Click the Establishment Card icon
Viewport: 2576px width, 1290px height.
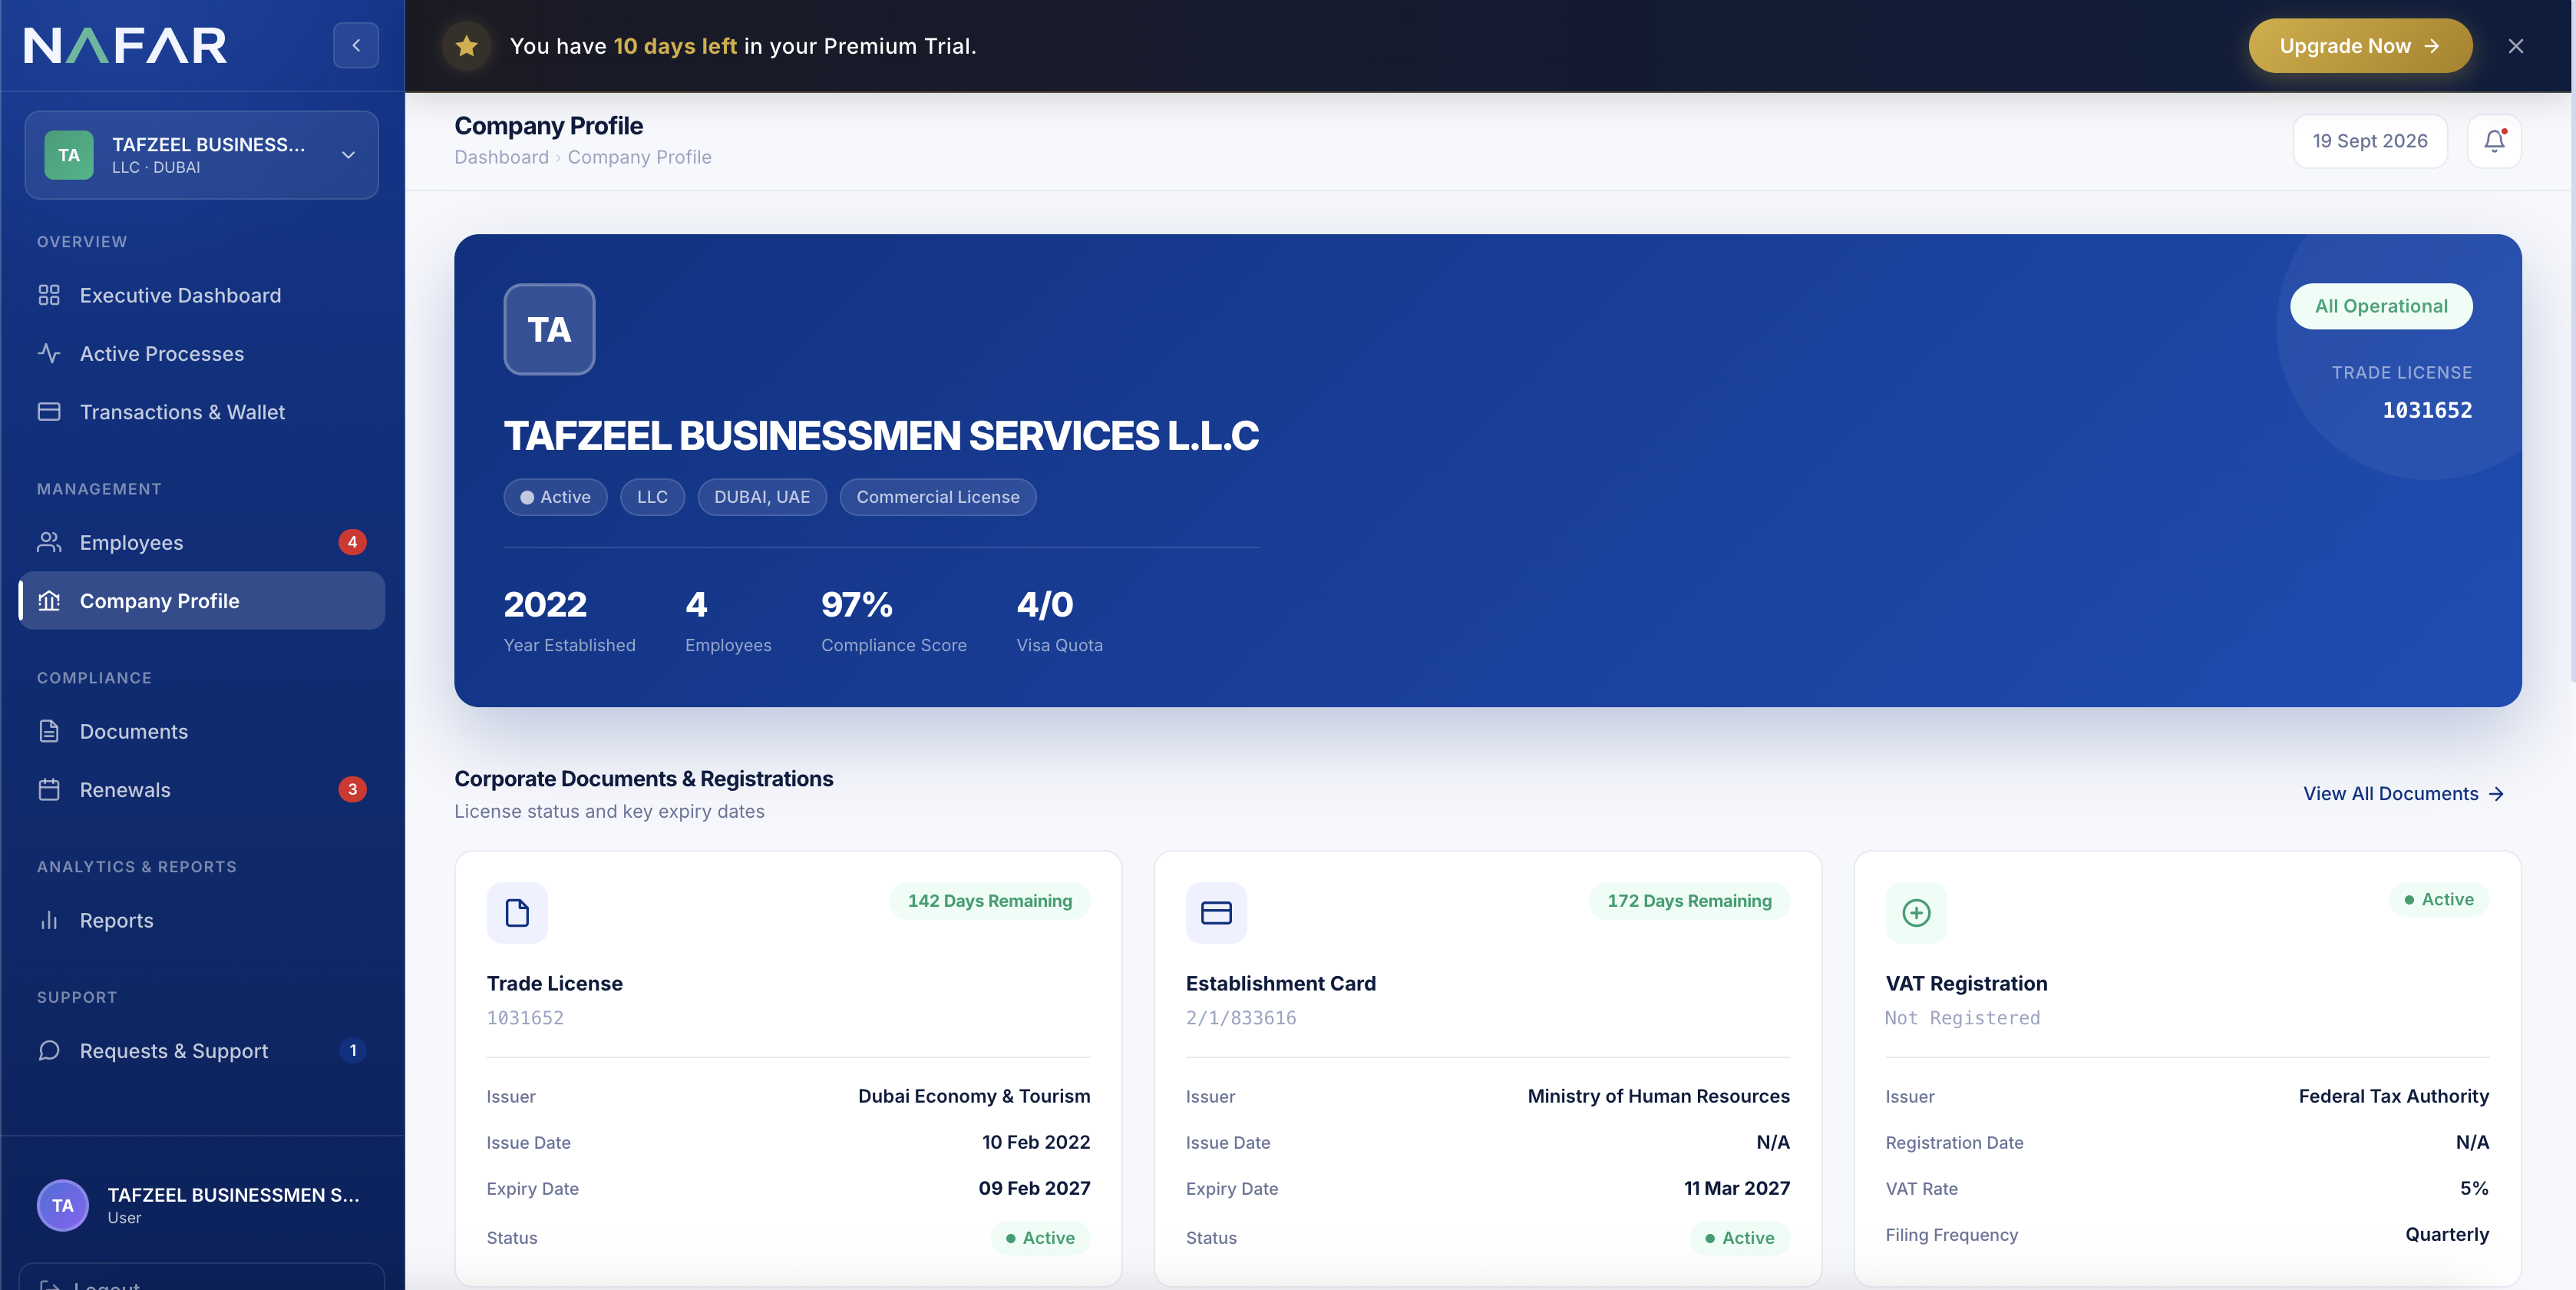click(x=1216, y=913)
